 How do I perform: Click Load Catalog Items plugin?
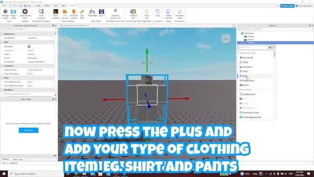pos(25,14)
